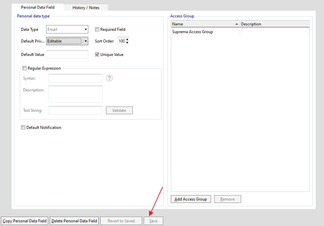Click the regular expression syntax help icon
Screen dimensions: 324x226
109,78
